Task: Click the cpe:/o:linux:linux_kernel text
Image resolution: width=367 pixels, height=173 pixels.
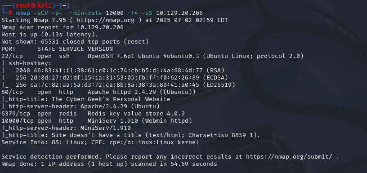Action: click(154, 142)
